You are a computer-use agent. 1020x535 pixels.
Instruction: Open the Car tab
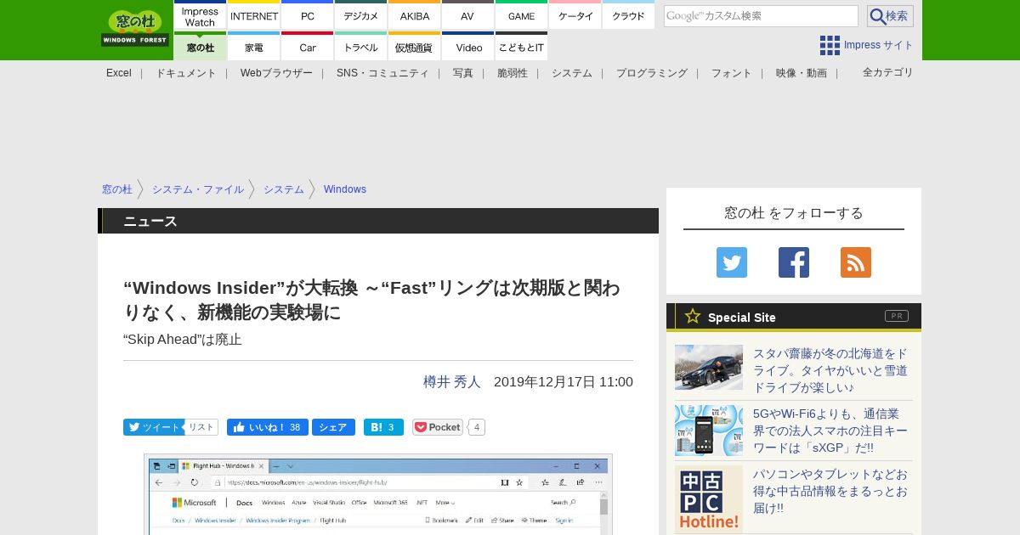coord(308,47)
